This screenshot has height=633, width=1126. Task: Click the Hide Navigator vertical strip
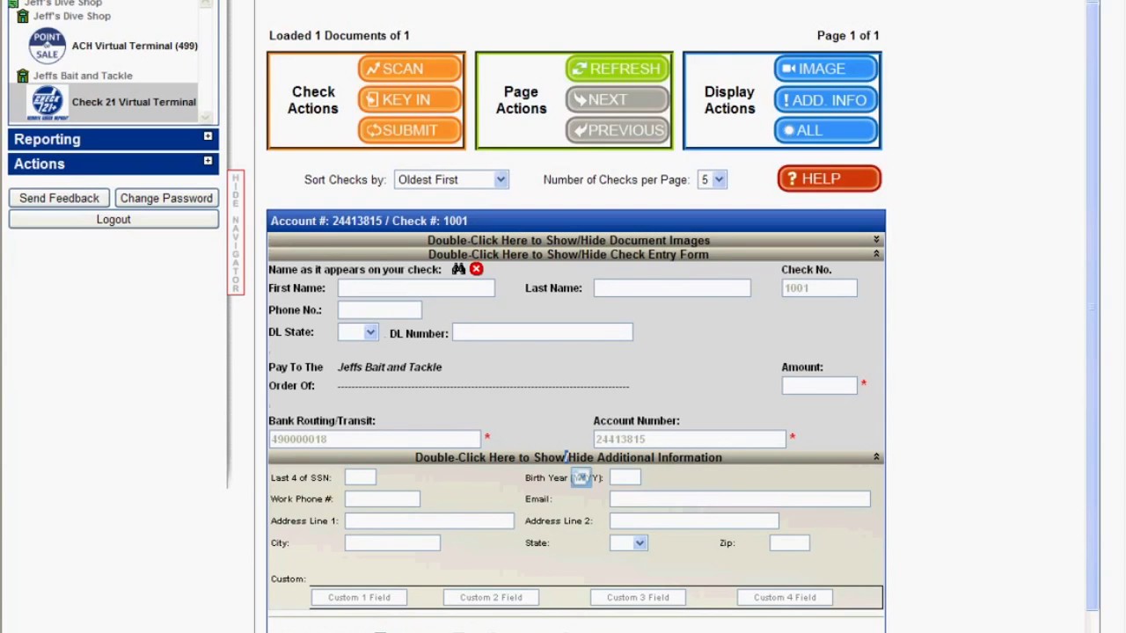click(236, 233)
